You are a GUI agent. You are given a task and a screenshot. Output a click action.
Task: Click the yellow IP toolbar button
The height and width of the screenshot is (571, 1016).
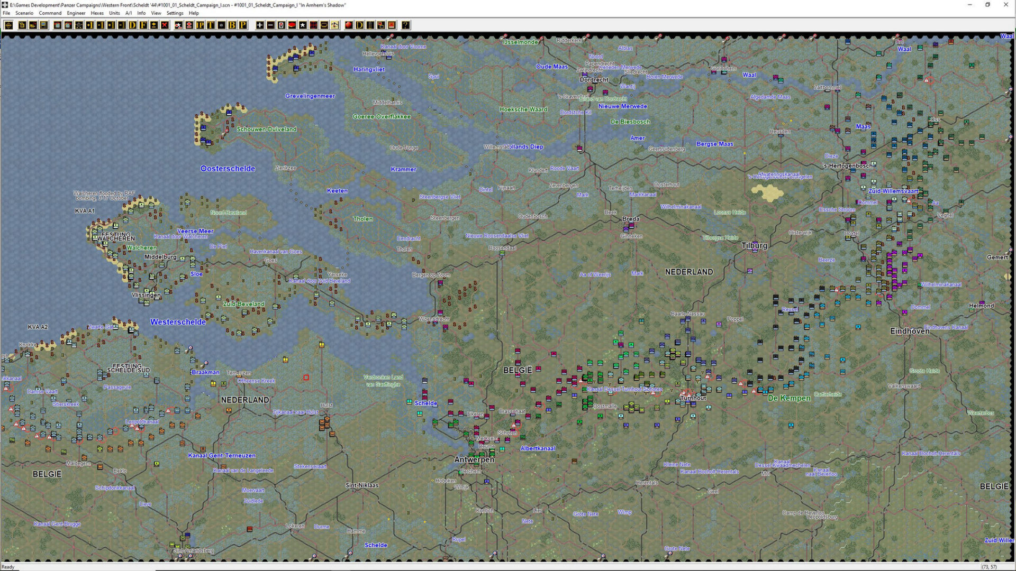[x=200, y=25]
